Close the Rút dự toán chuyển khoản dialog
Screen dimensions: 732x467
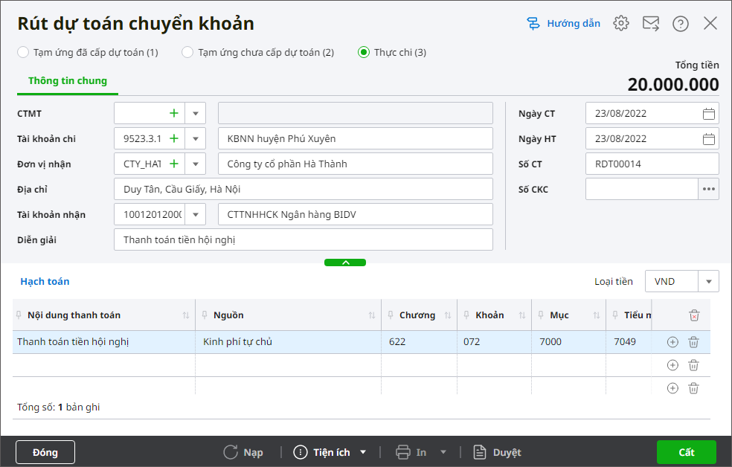(x=710, y=23)
